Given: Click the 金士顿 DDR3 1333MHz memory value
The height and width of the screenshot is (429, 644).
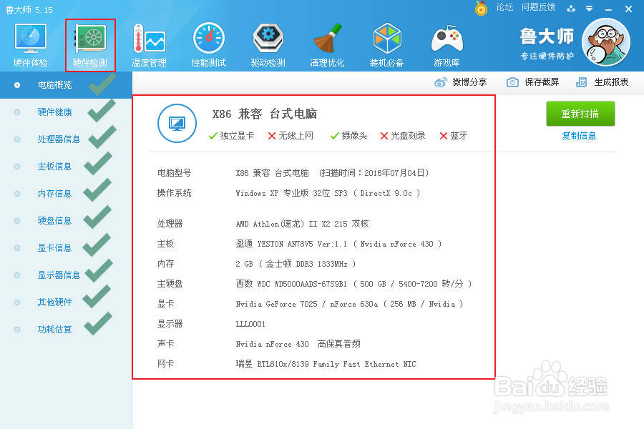Looking at the screenshot, I should click(296, 264).
